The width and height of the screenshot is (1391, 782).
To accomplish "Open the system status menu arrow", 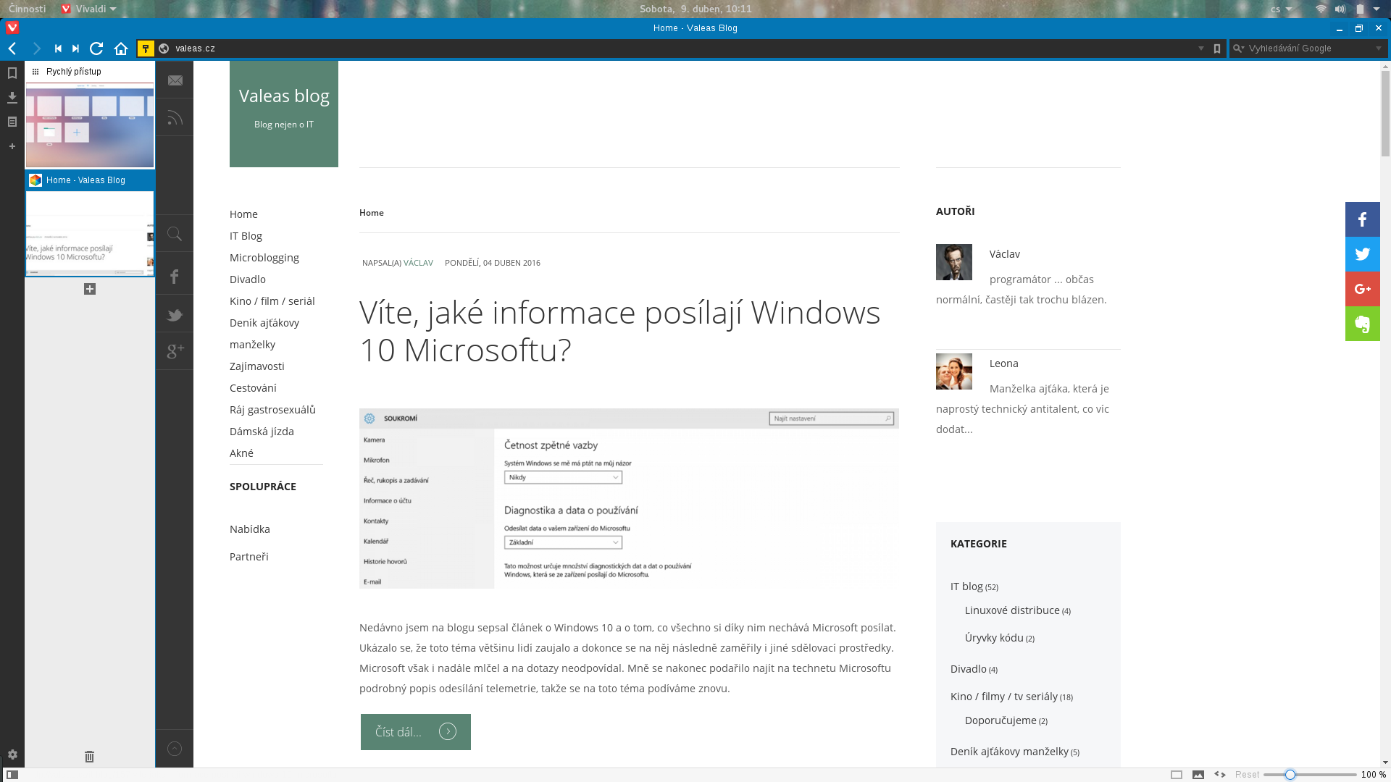I will pyautogui.click(x=1377, y=9).
